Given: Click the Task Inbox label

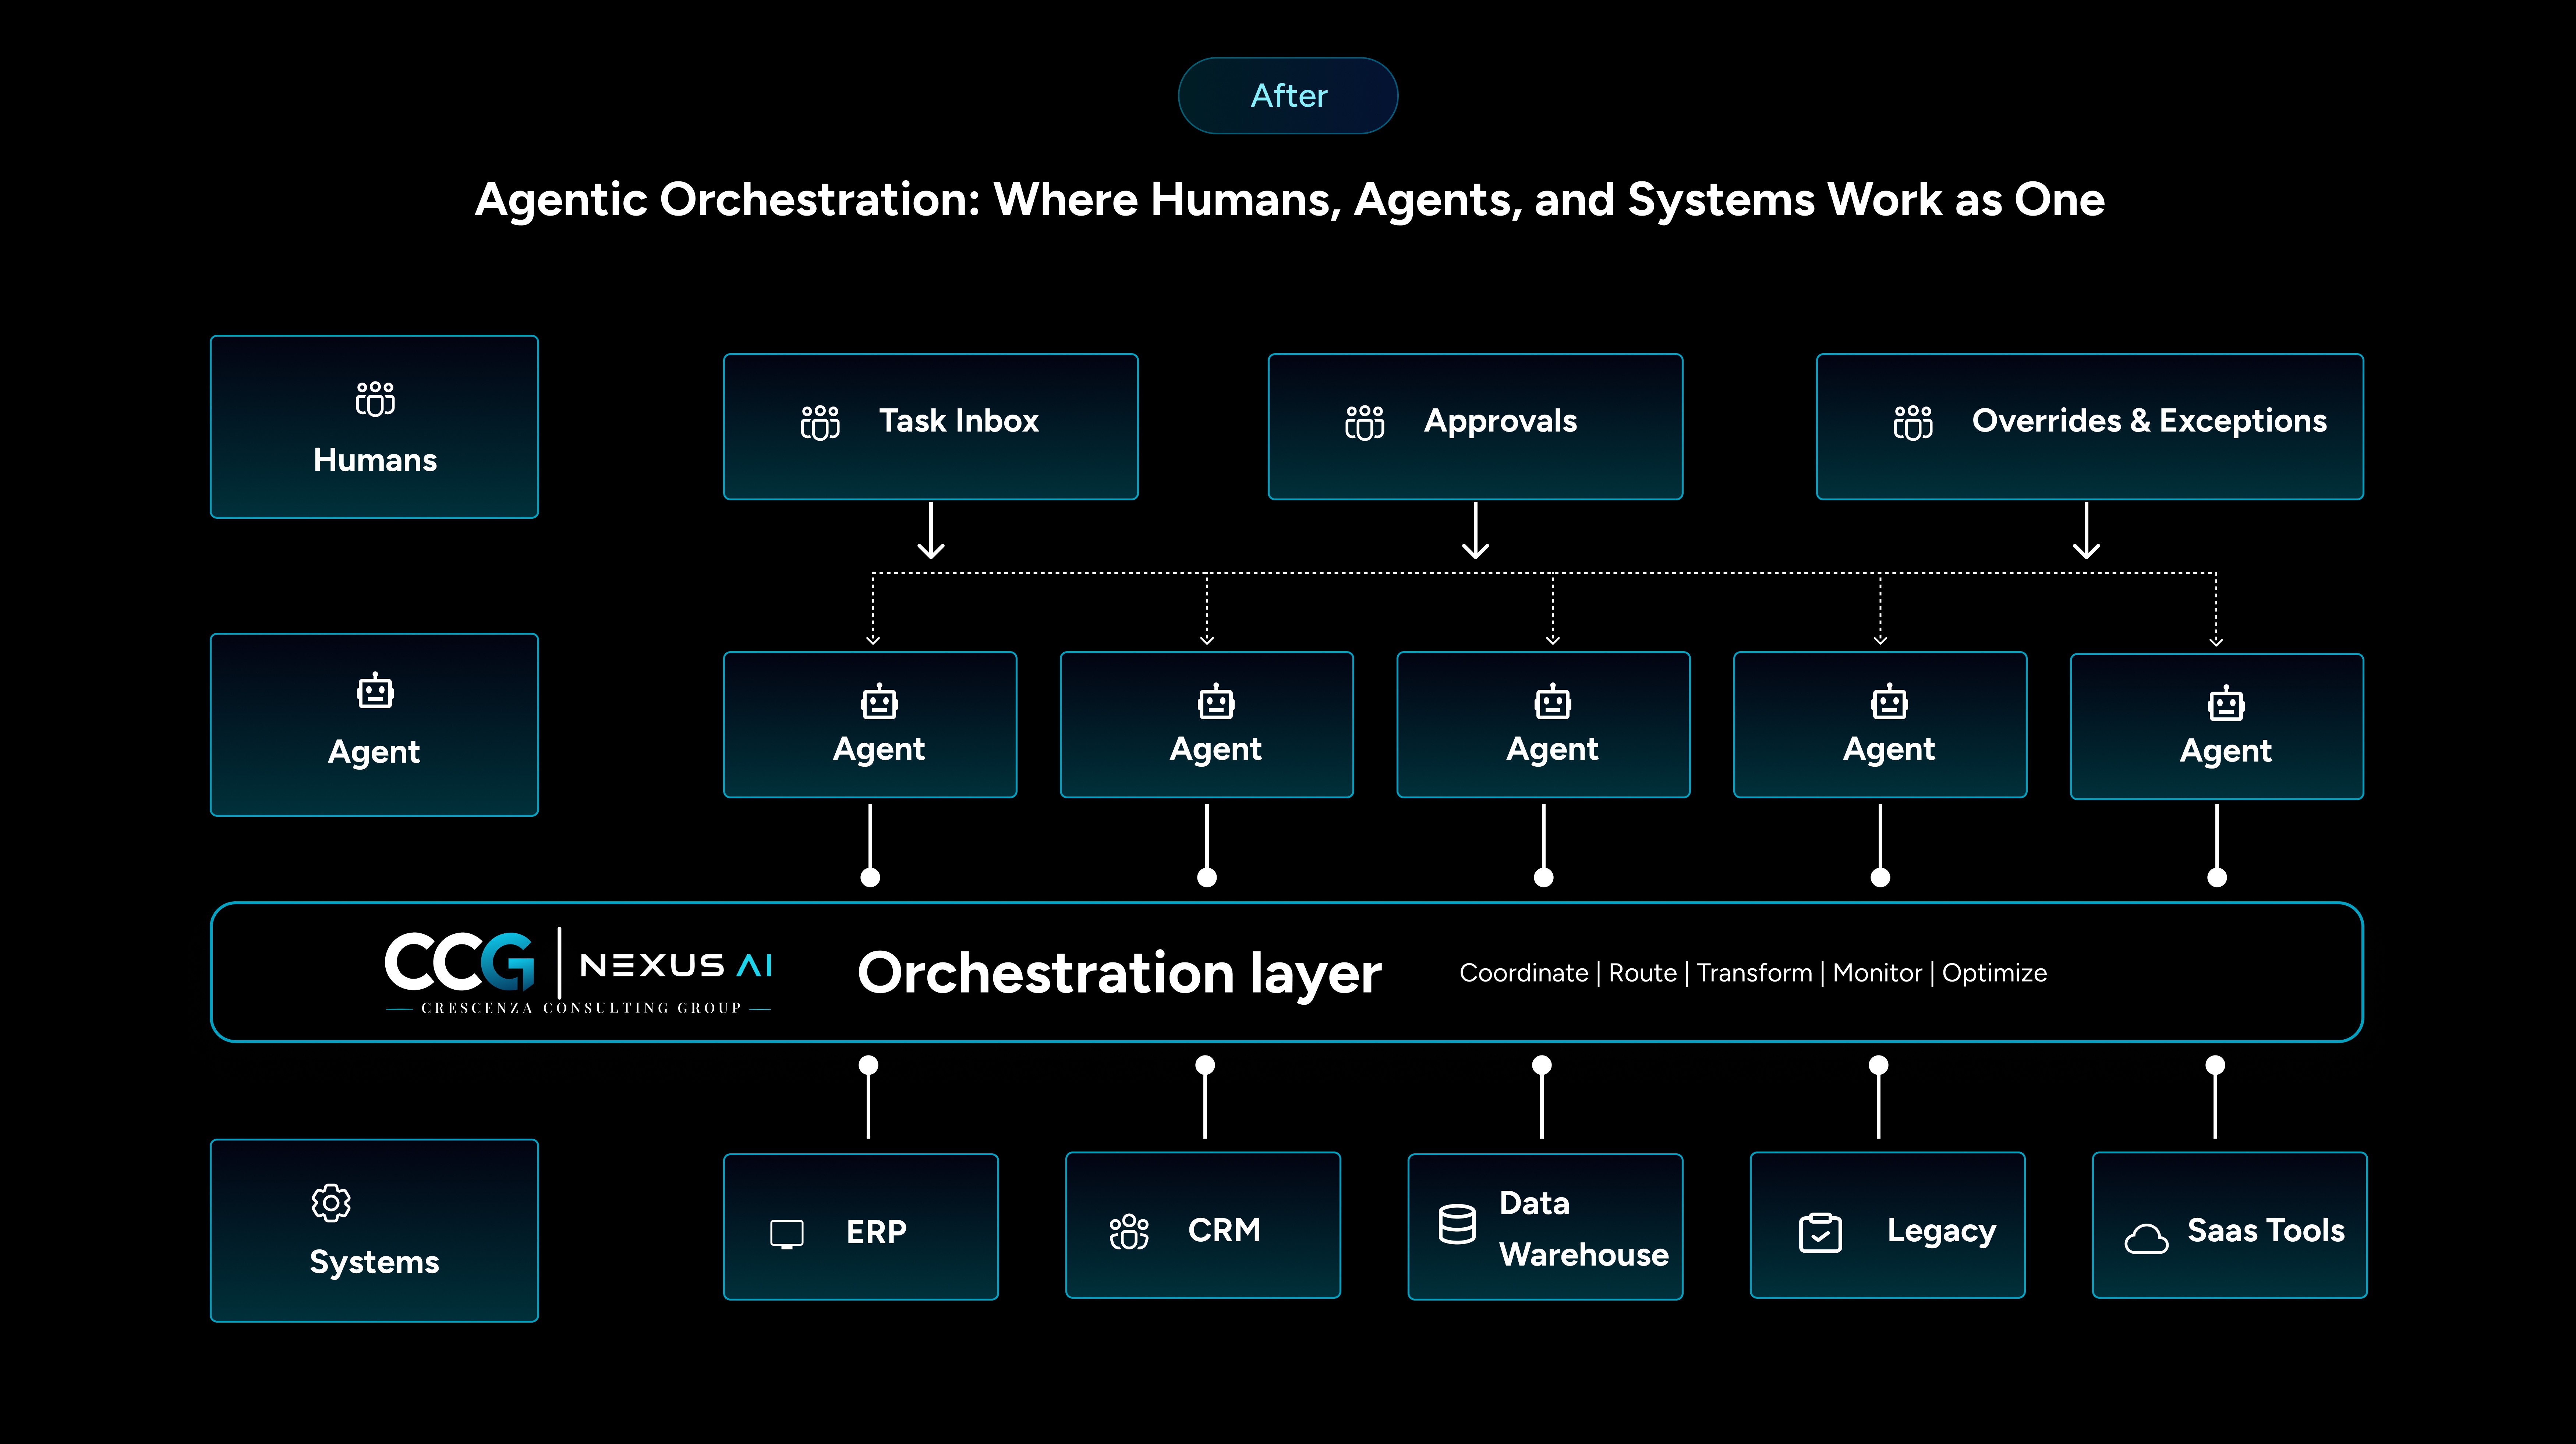Looking at the screenshot, I should 959,421.
